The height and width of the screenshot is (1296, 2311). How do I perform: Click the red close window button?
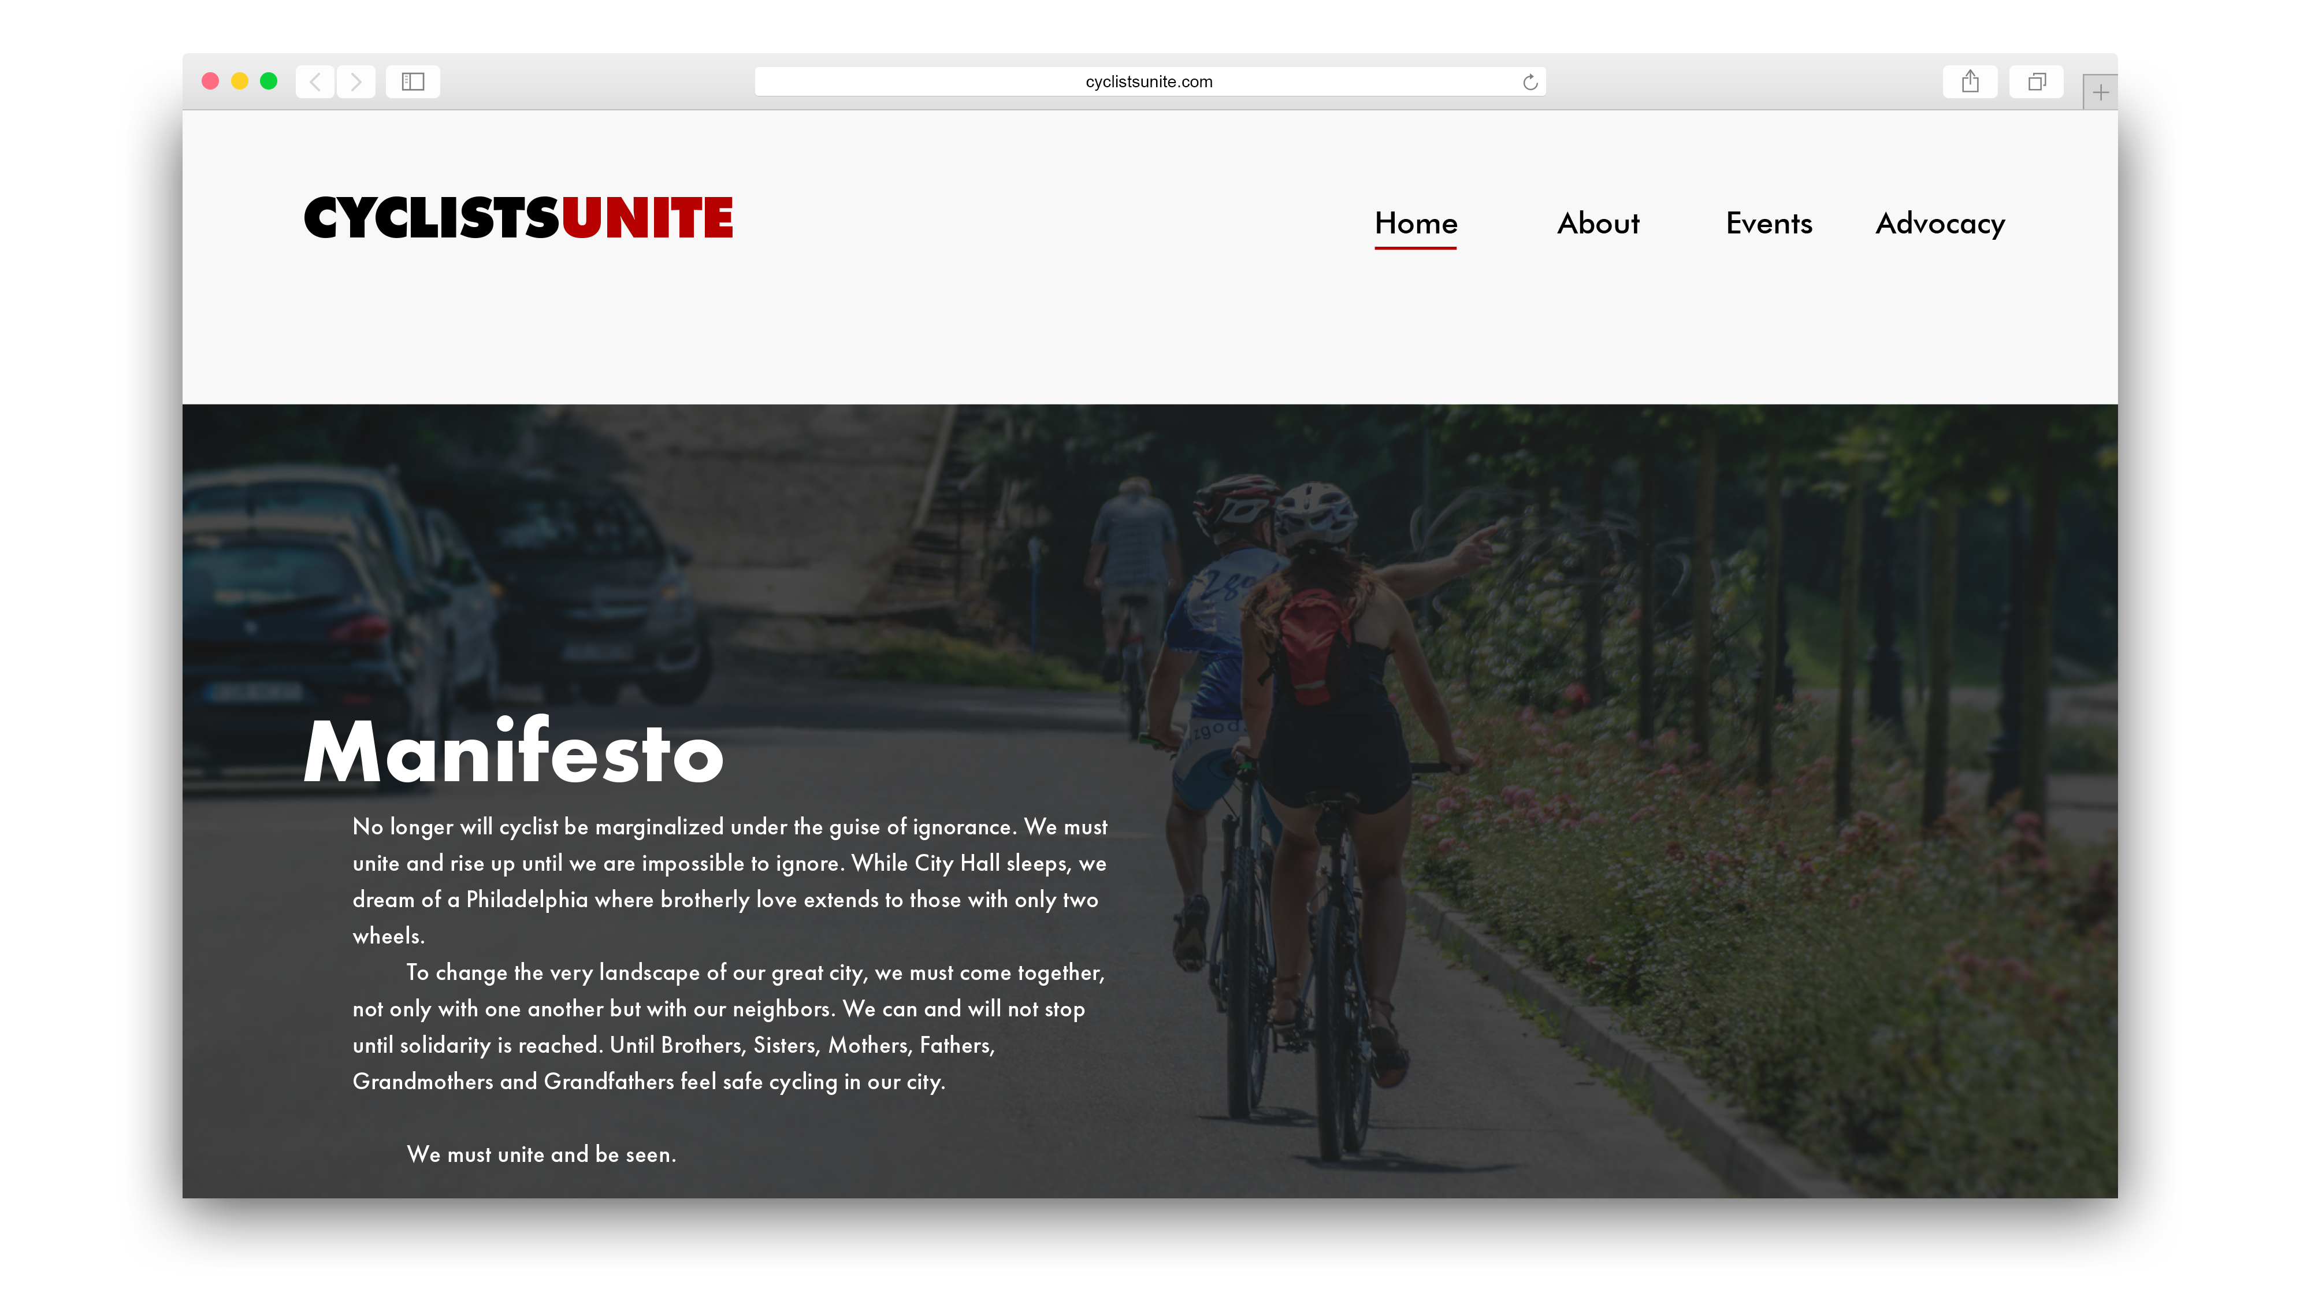pyautogui.click(x=211, y=81)
